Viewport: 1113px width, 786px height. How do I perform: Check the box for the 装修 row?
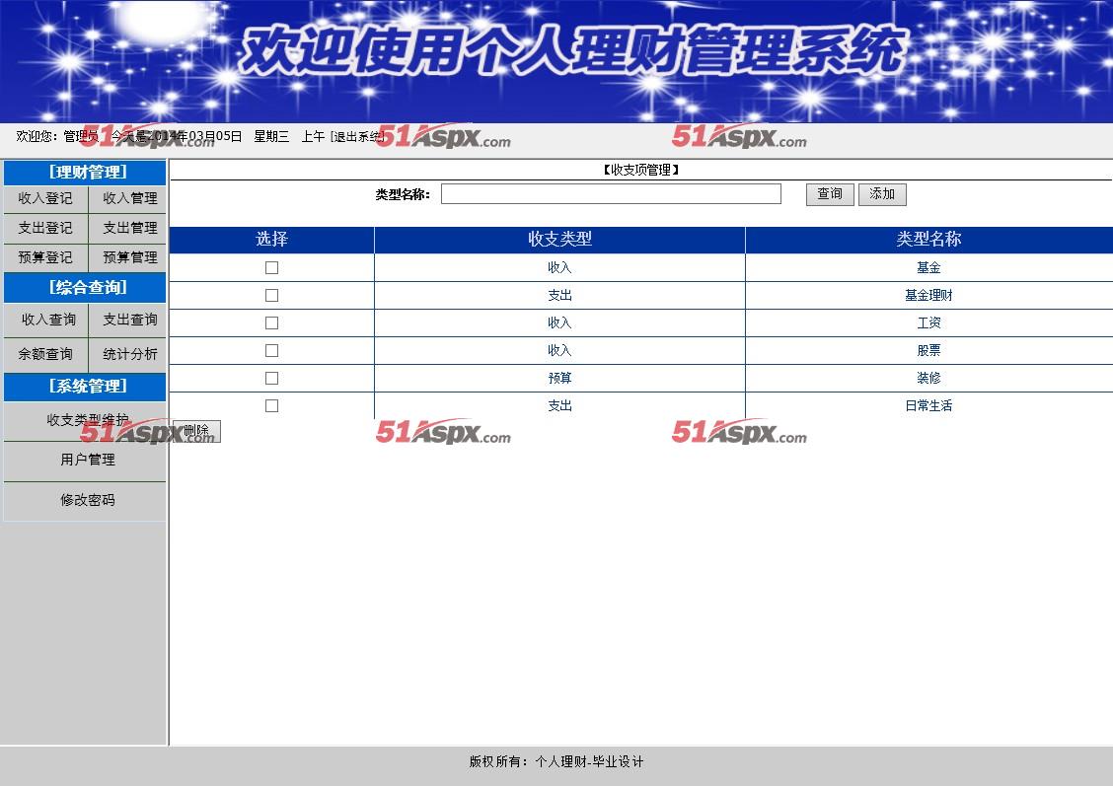click(x=271, y=378)
